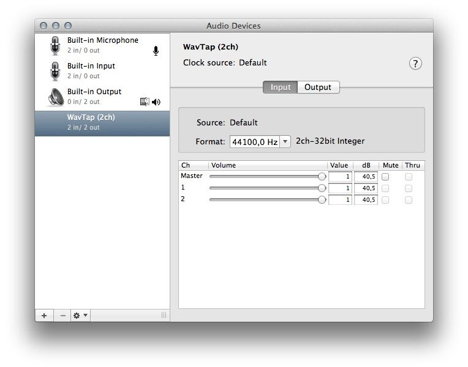Click the default input microphone badge
This screenshot has width=468, height=367.
156,51
